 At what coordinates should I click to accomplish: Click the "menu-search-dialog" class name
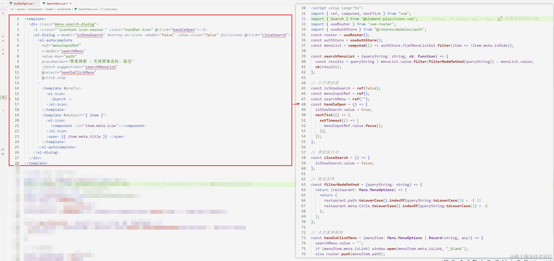click(x=75, y=24)
